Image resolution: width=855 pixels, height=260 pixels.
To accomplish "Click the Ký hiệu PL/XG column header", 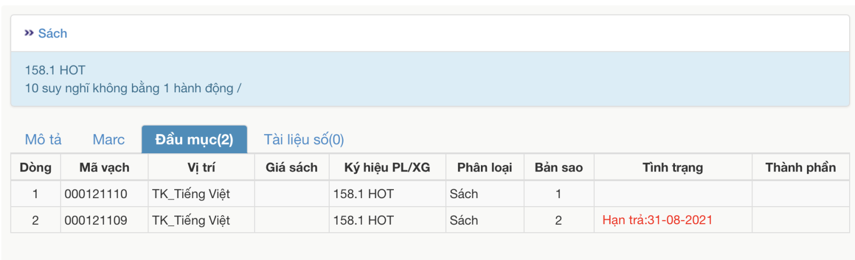I will (387, 168).
